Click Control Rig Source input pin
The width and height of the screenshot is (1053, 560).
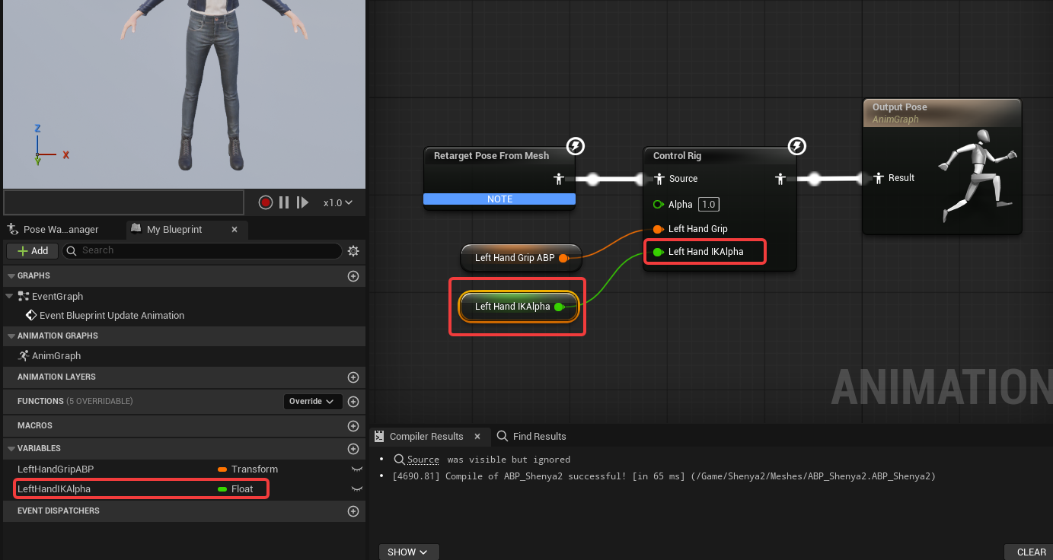pos(659,179)
